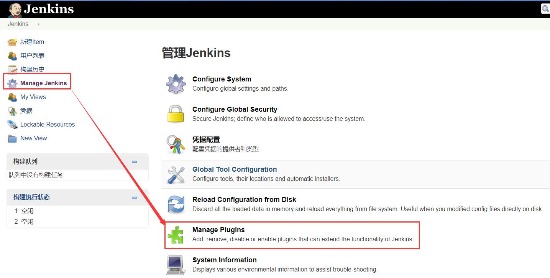This screenshot has width=550, height=278.
Task: Open the 凭据 sidebar link
Action: pos(26,111)
